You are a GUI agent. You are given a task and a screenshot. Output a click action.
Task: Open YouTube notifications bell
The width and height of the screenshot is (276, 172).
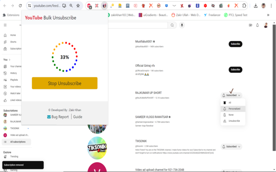(257, 25)
